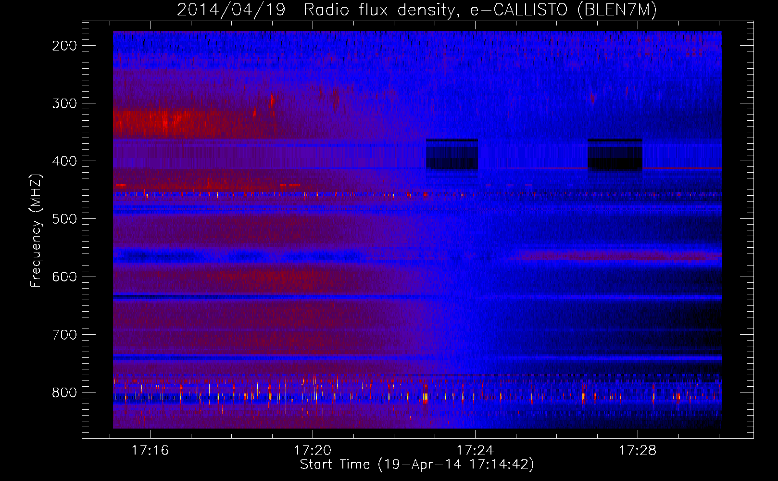778x481 pixels.
Task: Click the 700 frequency tick label
Action: tap(64, 335)
